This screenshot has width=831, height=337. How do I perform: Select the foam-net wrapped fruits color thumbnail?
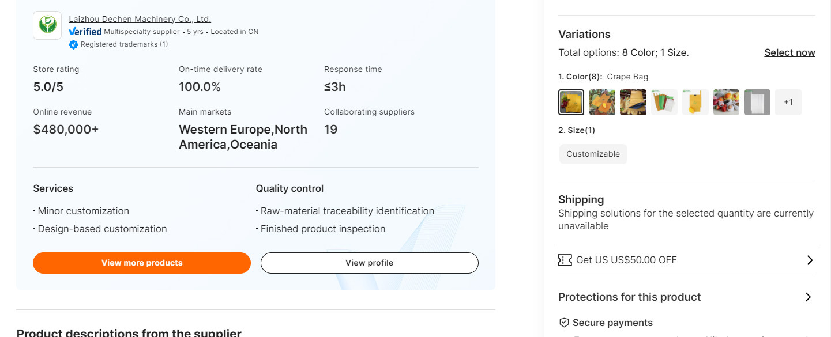pyautogui.click(x=726, y=103)
